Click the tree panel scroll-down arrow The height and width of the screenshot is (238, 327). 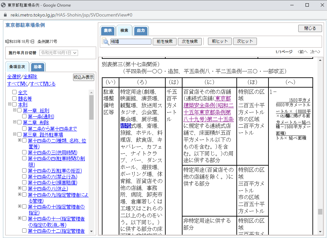coord(91,231)
